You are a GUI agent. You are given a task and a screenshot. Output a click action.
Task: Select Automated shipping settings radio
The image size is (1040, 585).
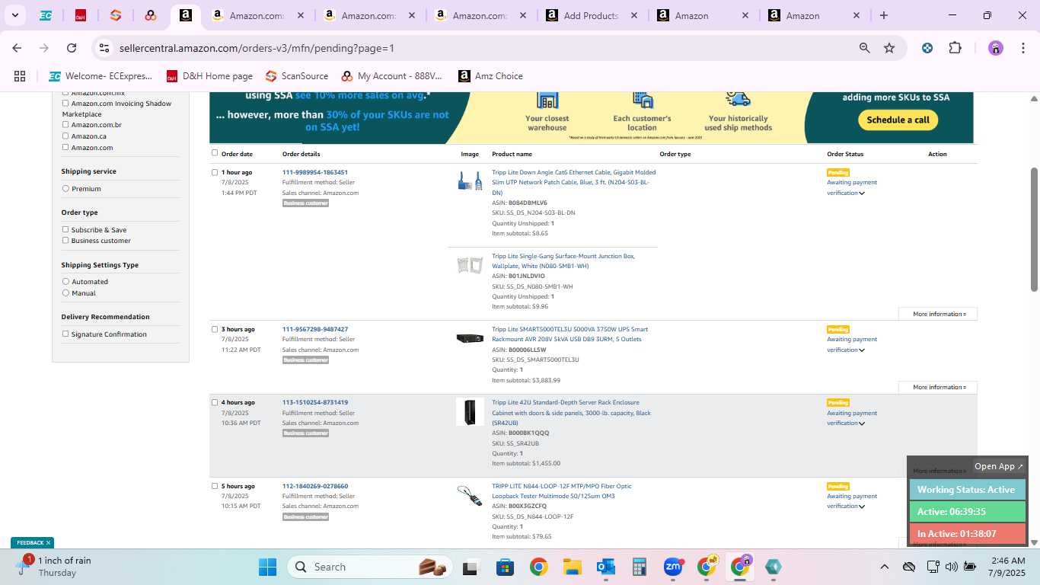pos(65,281)
